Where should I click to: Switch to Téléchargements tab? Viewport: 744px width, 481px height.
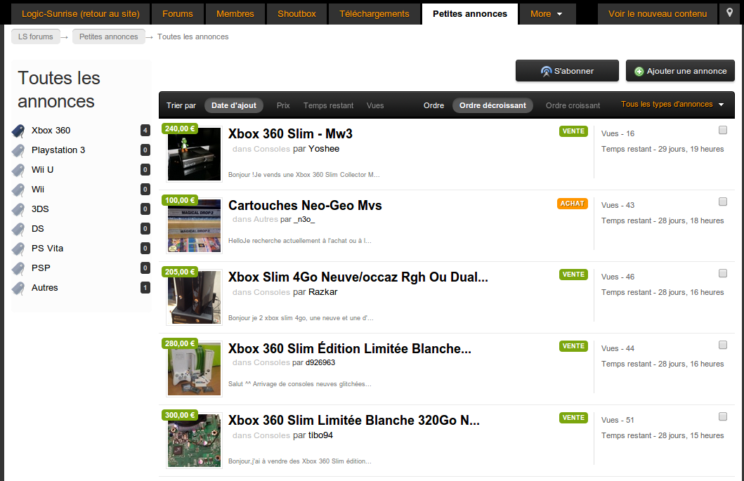pyautogui.click(x=374, y=14)
